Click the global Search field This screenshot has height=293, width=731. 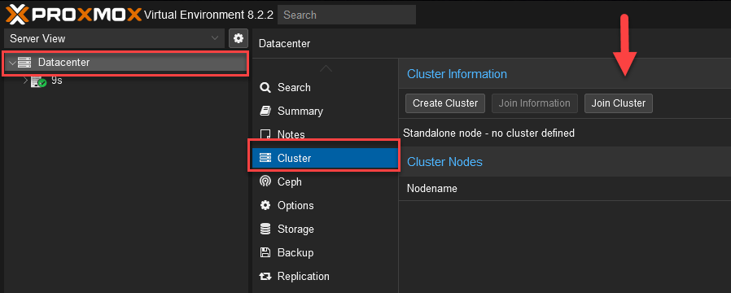pos(347,15)
